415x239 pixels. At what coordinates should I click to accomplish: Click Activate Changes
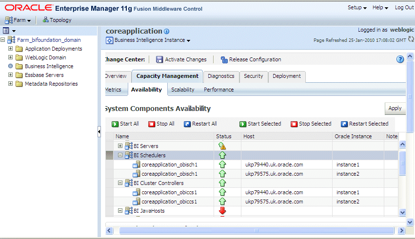pyautogui.click(x=181, y=59)
